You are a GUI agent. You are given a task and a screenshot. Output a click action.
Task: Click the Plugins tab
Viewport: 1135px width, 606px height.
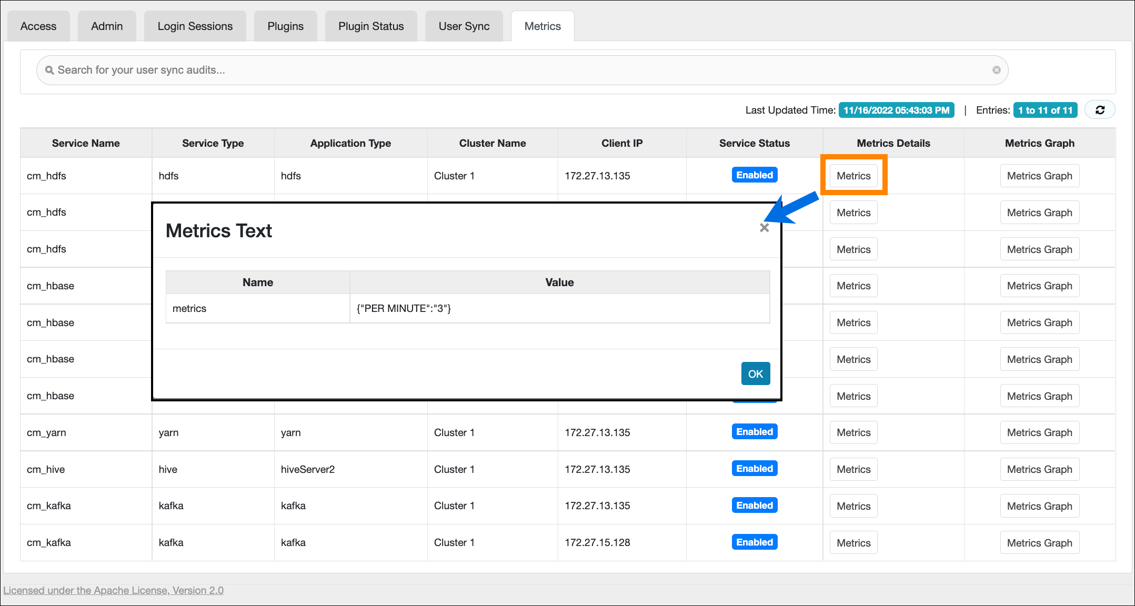(x=285, y=26)
